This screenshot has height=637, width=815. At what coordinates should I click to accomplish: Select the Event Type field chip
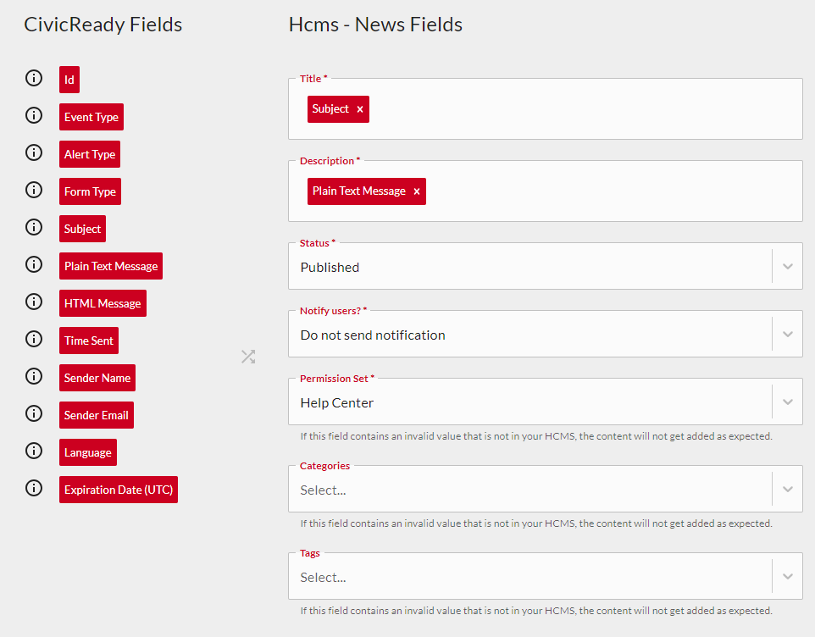point(91,117)
